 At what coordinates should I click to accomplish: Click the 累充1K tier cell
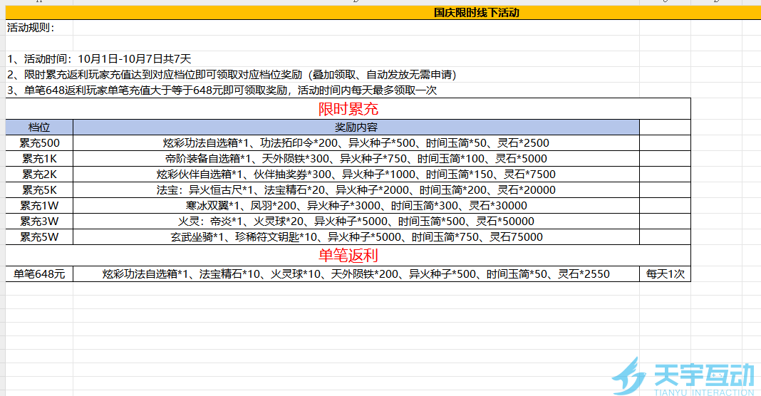tap(39, 159)
